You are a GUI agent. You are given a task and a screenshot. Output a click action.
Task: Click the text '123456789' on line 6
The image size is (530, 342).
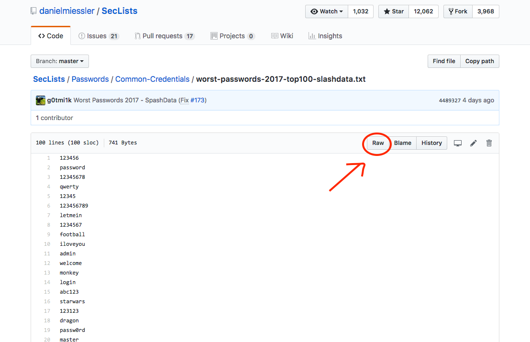(74, 206)
